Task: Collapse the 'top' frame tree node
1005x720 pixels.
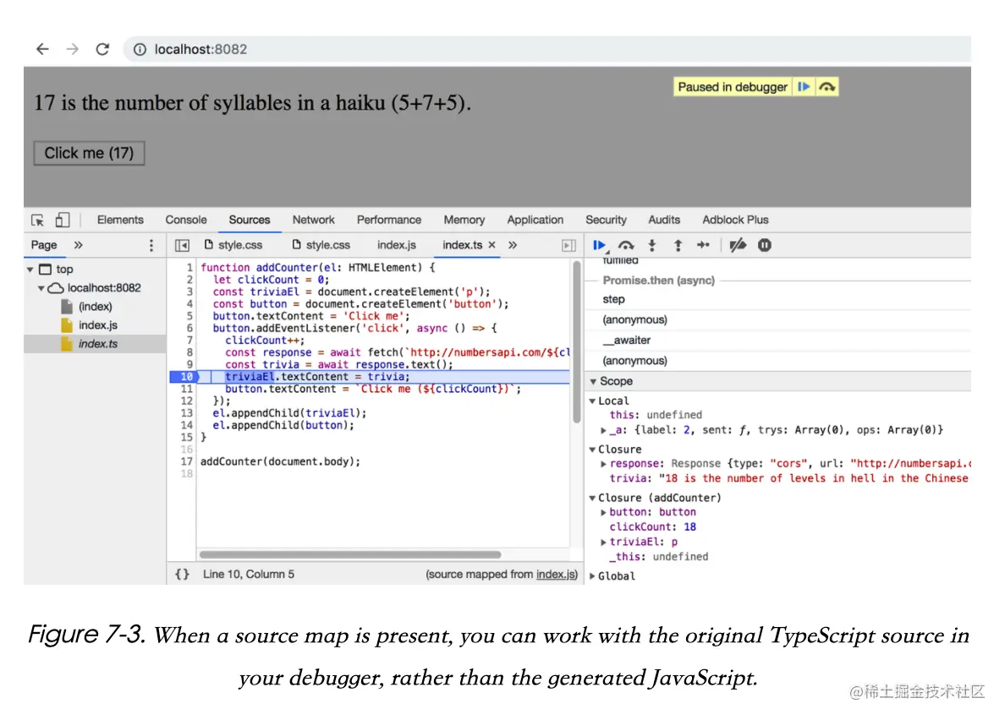Action: (x=30, y=270)
